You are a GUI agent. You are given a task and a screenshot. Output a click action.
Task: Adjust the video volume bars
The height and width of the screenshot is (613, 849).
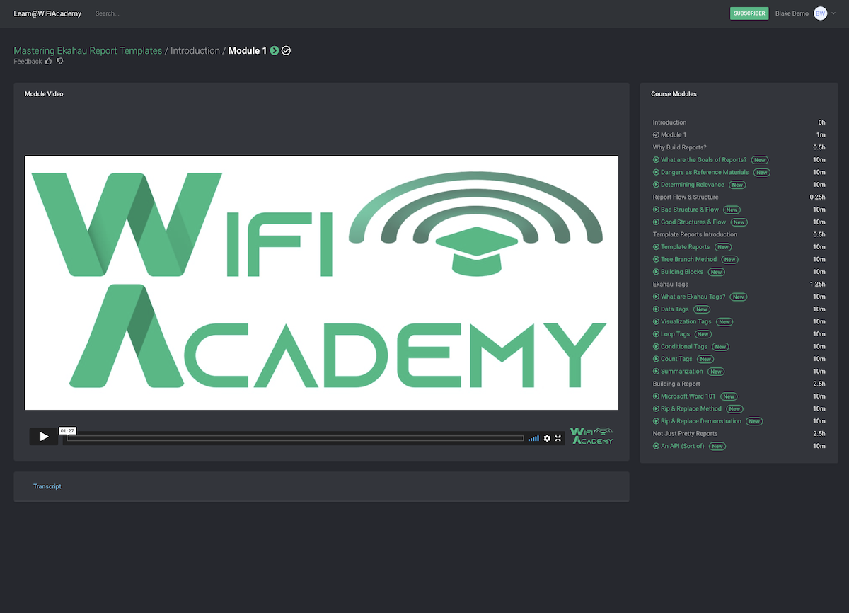(x=533, y=439)
